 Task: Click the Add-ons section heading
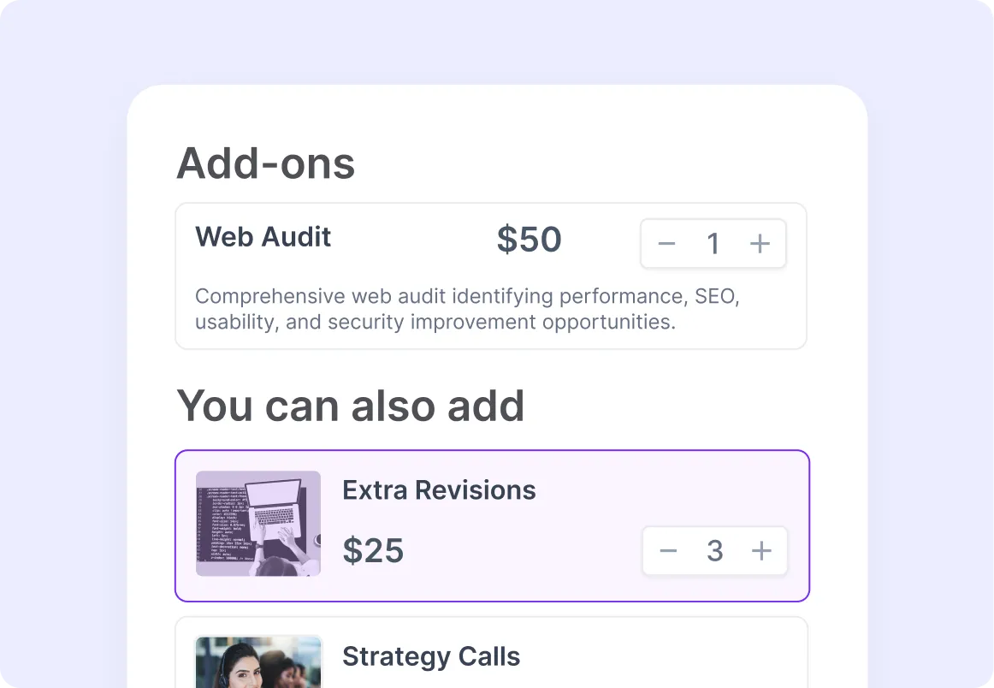click(x=265, y=163)
